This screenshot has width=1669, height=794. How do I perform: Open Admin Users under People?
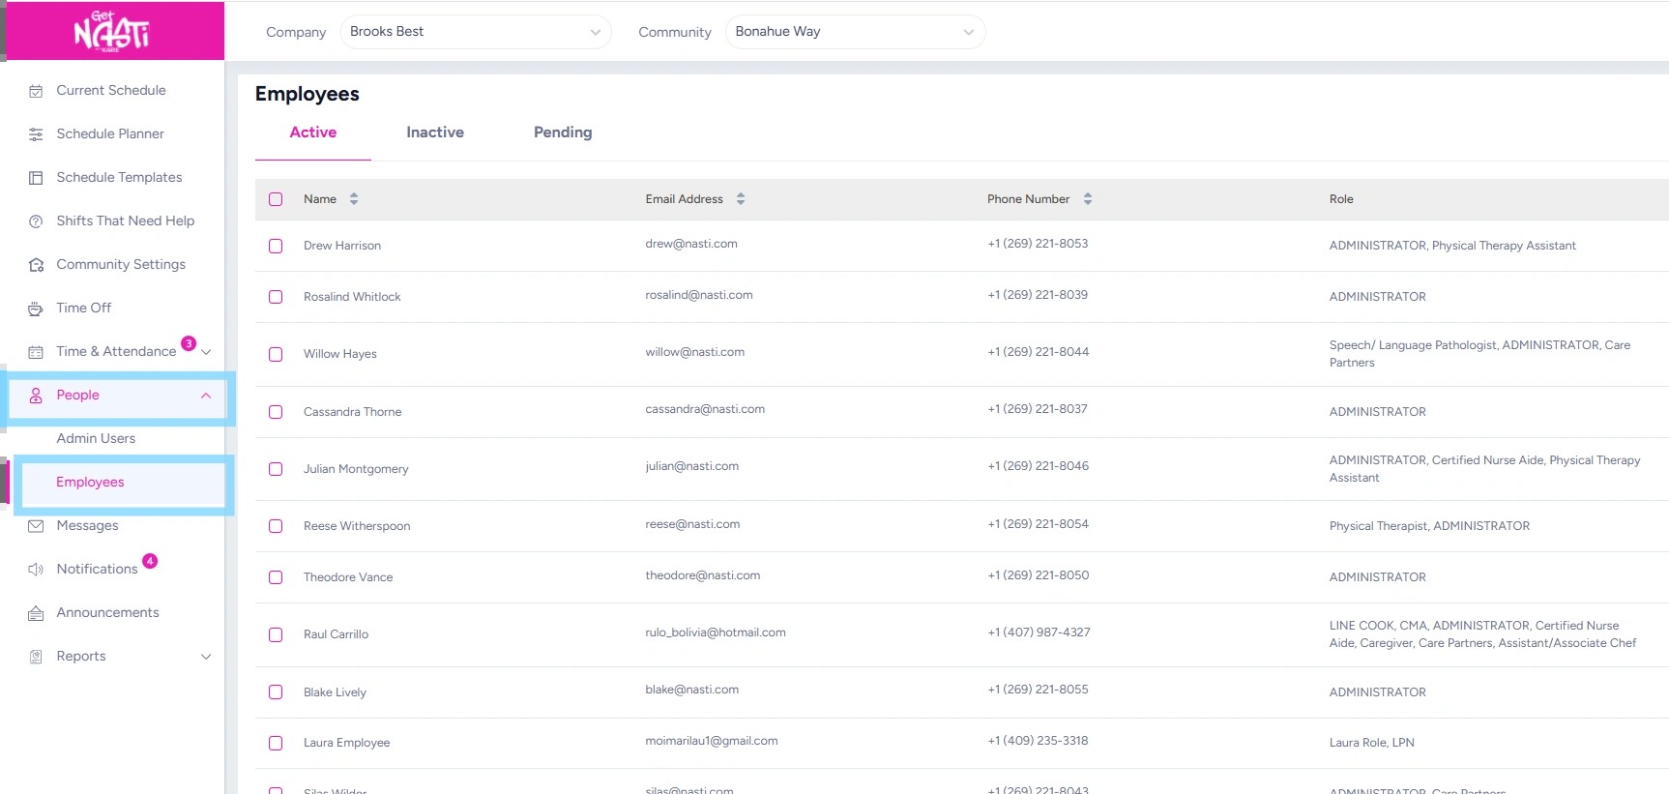[96, 438]
